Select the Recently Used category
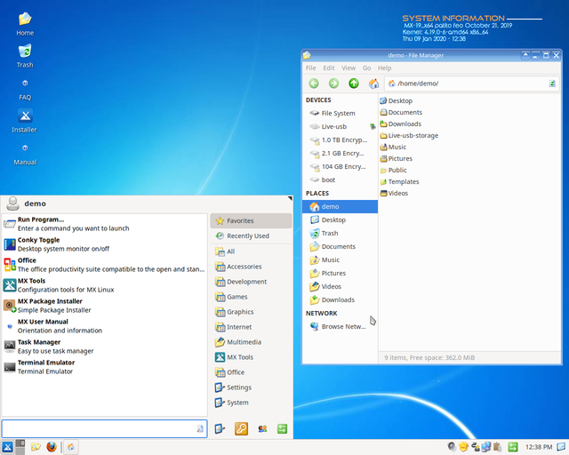The image size is (569, 455). [251, 235]
